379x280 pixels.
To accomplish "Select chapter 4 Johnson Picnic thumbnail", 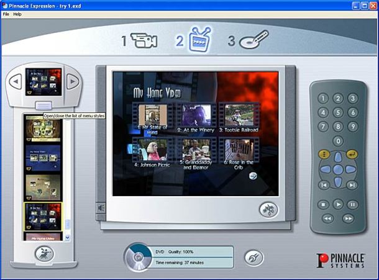I will (152, 150).
